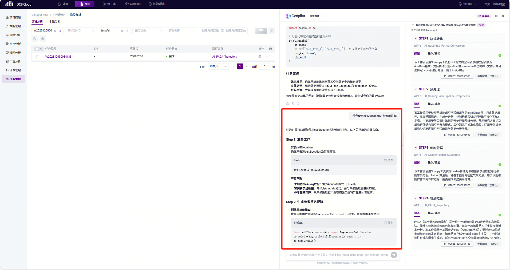Viewport: 510px width, 270px height.
Task: Clear the tengfei filter with the x icon
Action: coord(122,31)
